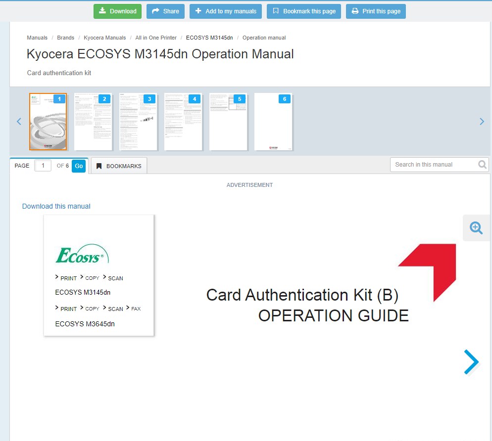Click the share arrow icon

155,11
